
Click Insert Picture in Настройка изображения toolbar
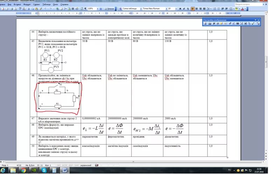click(205, 23)
